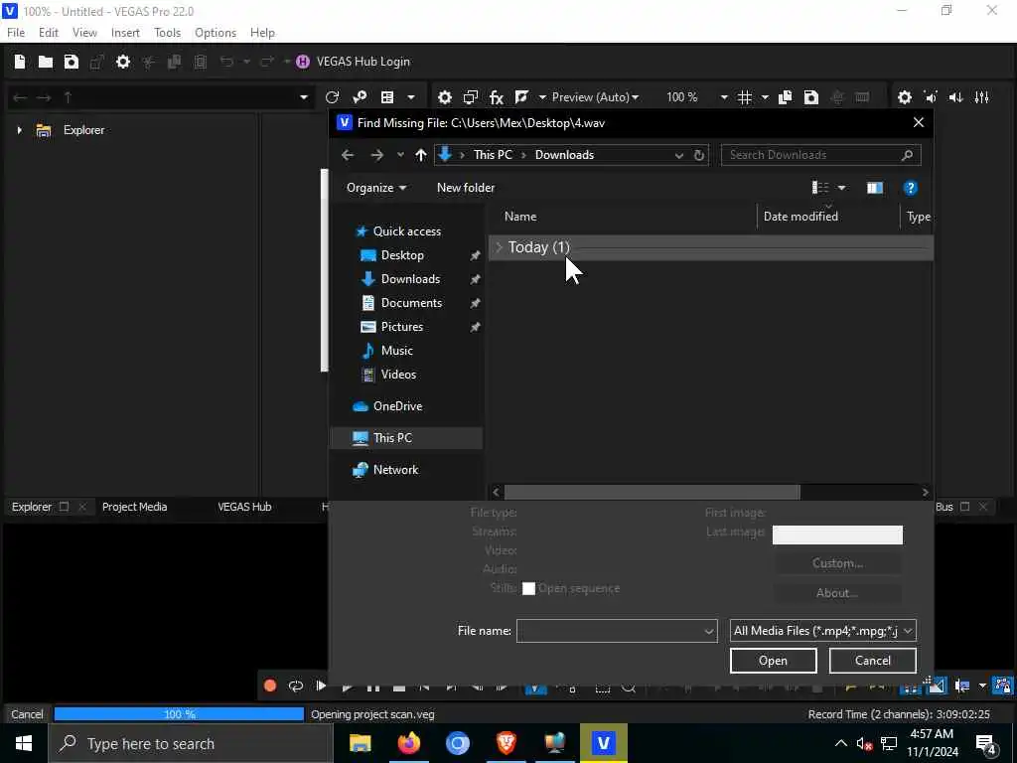The image size is (1017, 763).
Task: Select Music in the navigation pane
Action: [x=397, y=351]
